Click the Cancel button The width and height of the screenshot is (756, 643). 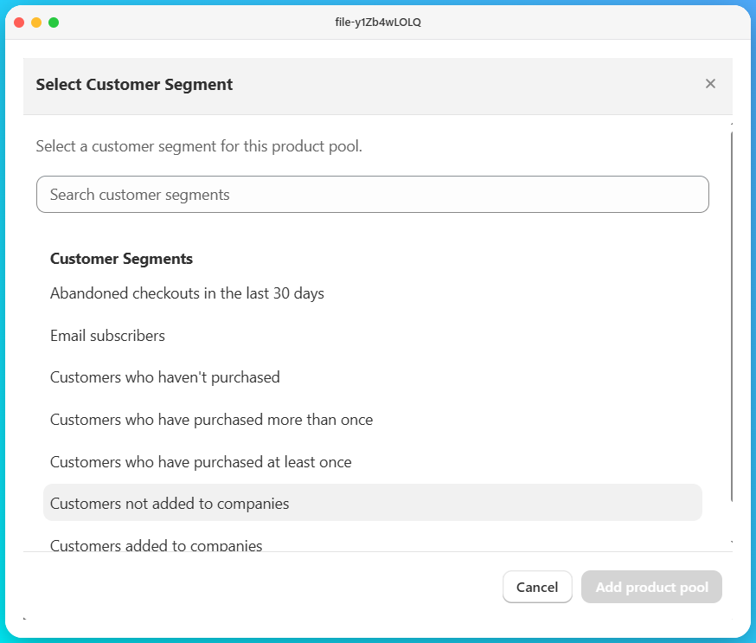(537, 587)
